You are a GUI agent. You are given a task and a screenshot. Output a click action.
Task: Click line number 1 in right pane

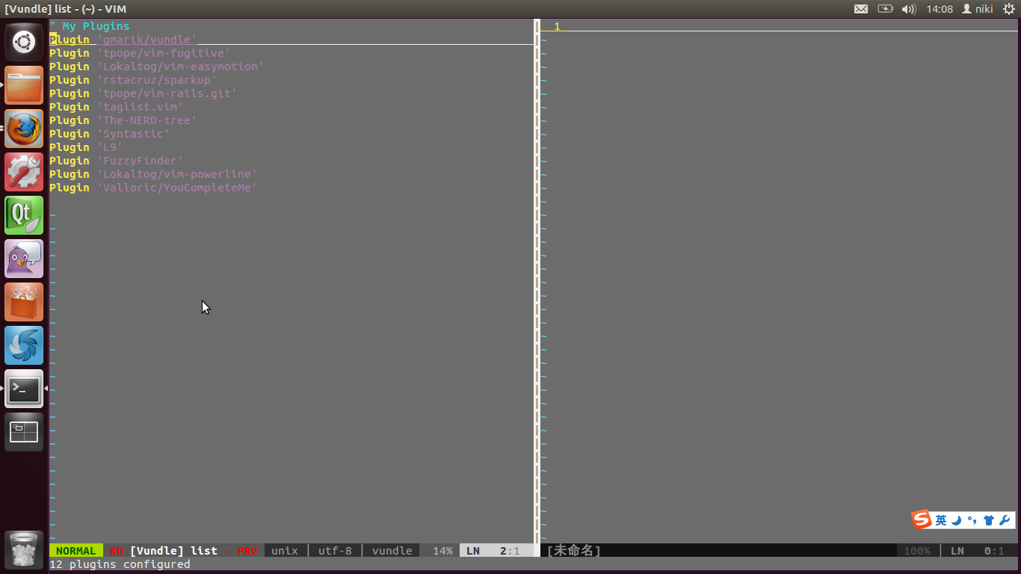pyautogui.click(x=557, y=26)
